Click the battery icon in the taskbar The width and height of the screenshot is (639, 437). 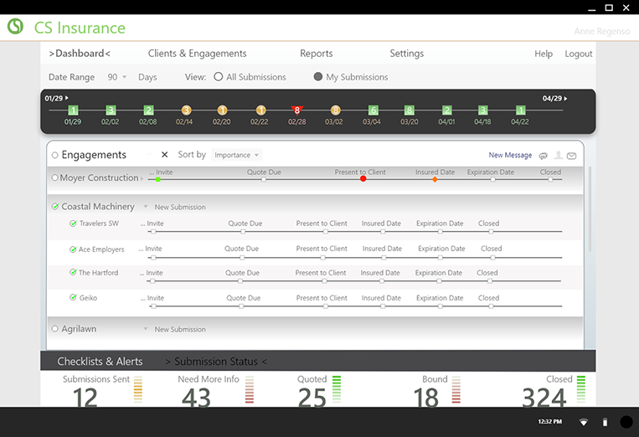(x=605, y=422)
